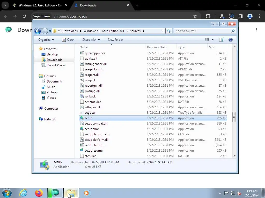Image resolution: width=265 pixels, height=198 pixels.
Task: Open Desktop in the navigation pane
Action: pyautogui.click(x=52, y=54)
